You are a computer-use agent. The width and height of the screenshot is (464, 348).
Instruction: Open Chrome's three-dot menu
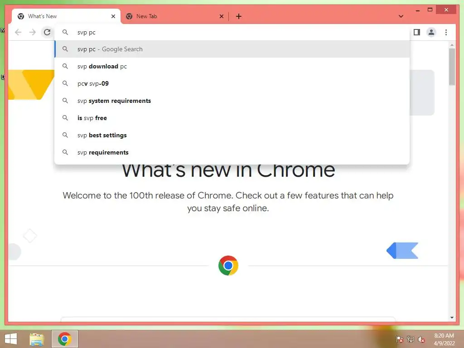click(x=446, y=32)
